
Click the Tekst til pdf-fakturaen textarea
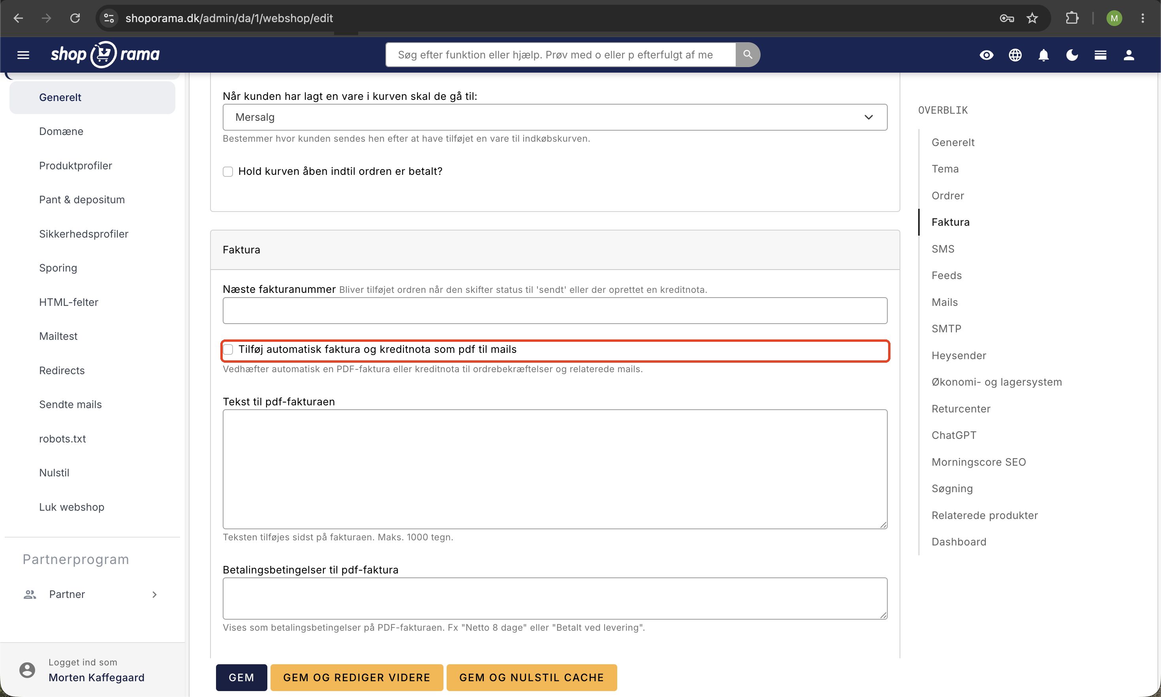pyautogui.click(x=555, y=469)
